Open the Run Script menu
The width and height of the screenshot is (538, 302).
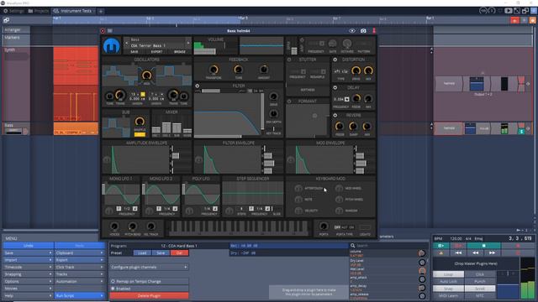click(79, 296)
